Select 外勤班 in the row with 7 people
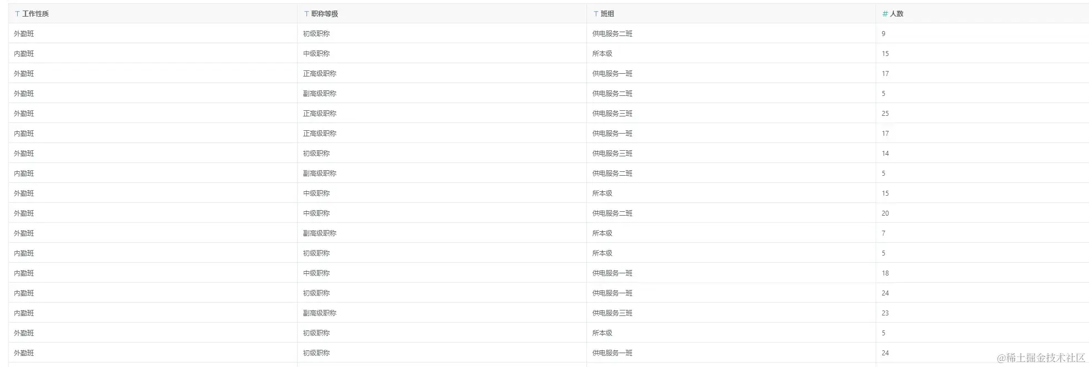1089x367 pixels. click(24, 233)
